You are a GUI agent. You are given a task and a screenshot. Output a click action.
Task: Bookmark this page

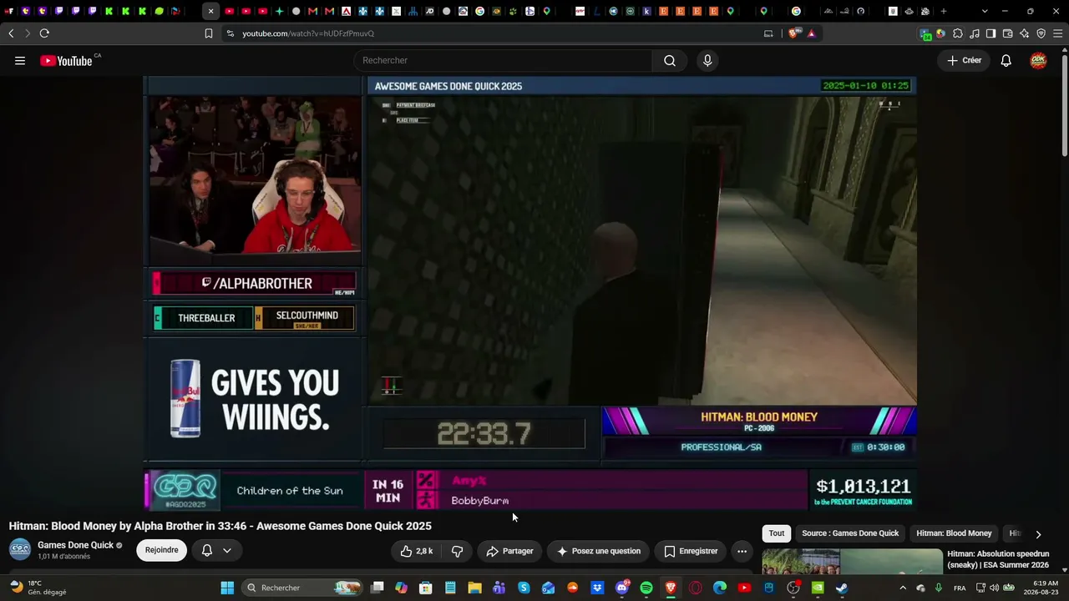[209, 33]
